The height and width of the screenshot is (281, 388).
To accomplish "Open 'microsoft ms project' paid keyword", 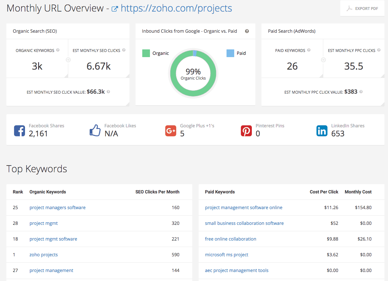I will (227, 255).
